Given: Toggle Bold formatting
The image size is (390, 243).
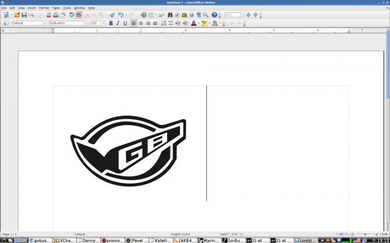Looking at the screenshot, I should coord(111,23).
